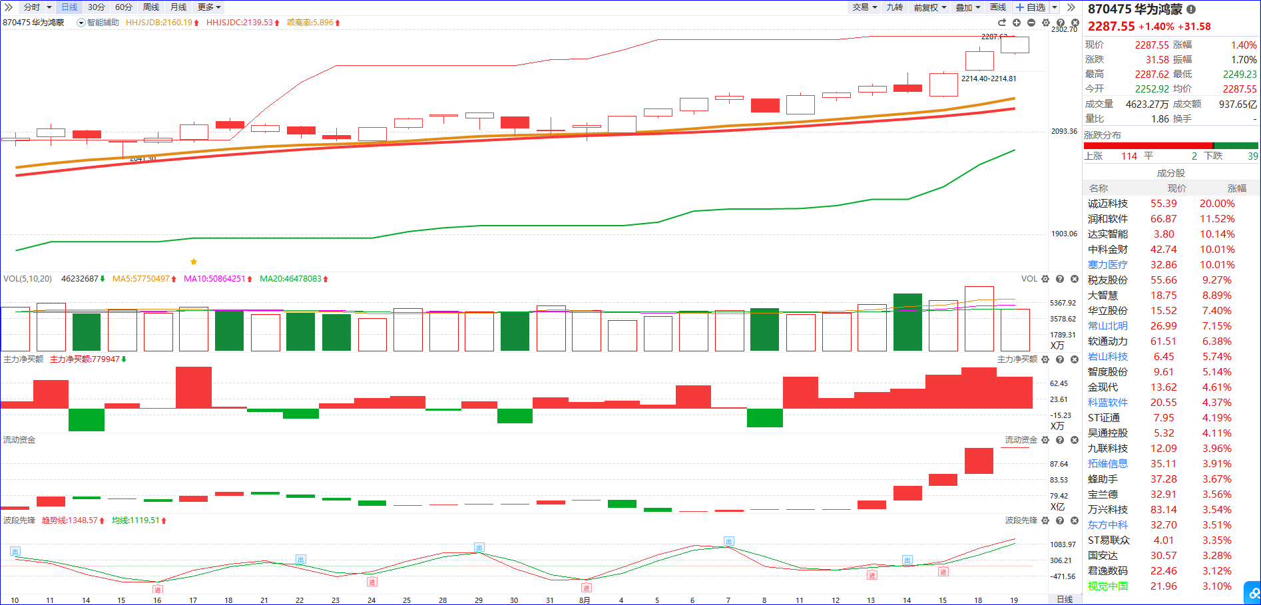Select the 软通动力 row in constituent list
Image resolution: width=1261 pixels, height=605 pixels.
click(x=1172, y=341)
